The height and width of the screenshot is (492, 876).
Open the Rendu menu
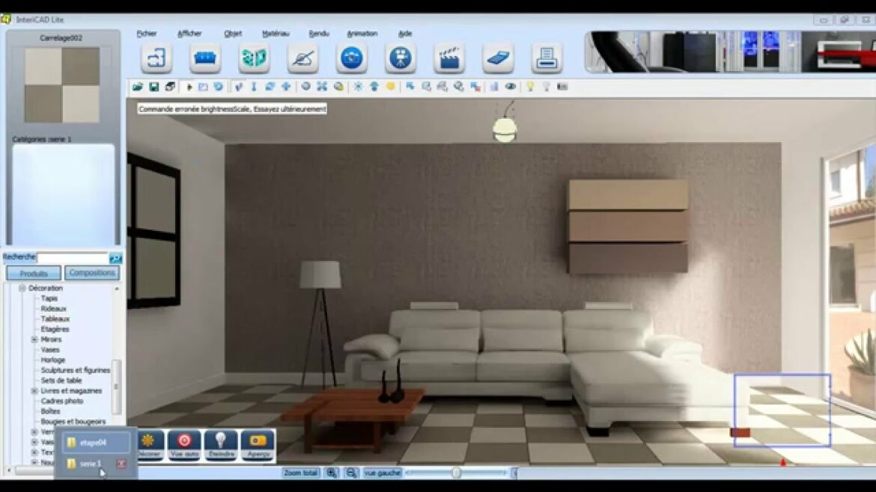[x=320, y=33]
